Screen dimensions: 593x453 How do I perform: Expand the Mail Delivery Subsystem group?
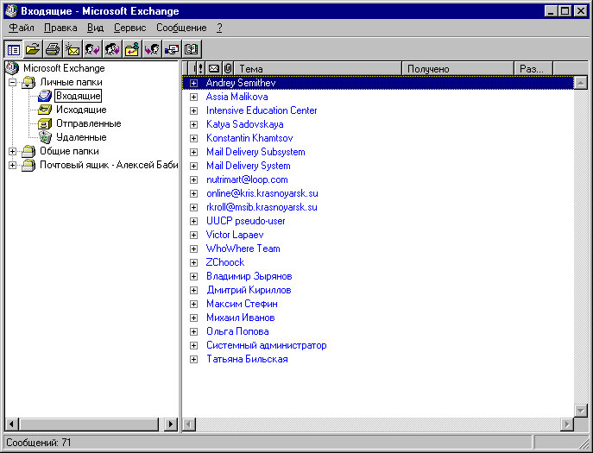[193, 152]
